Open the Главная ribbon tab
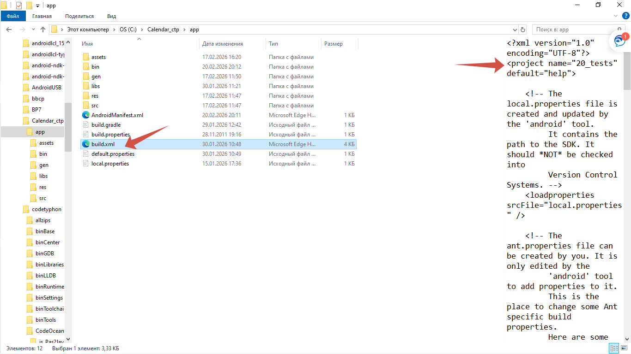 [42, 16]
